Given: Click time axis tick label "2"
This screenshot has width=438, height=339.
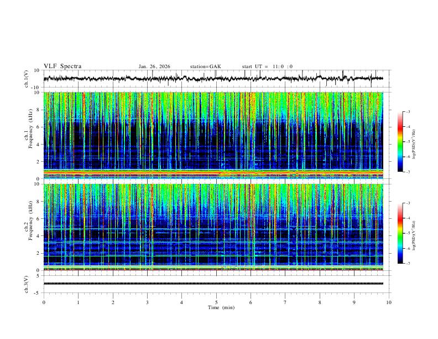Looking at the screenshot, I should (113, 302).
